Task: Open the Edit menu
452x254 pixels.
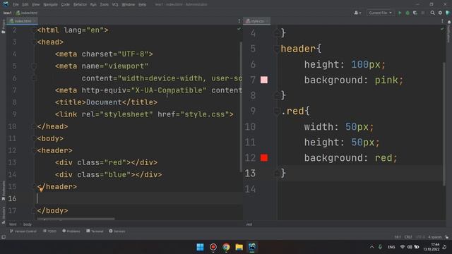Action: click(x=25, y=4)
